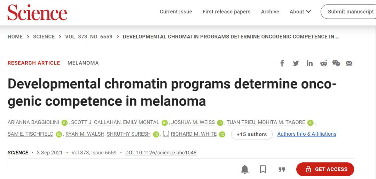Open Authors Info & Affiliations link
Viewport: 376px width, 179px height.
click(x=307, y=134)
